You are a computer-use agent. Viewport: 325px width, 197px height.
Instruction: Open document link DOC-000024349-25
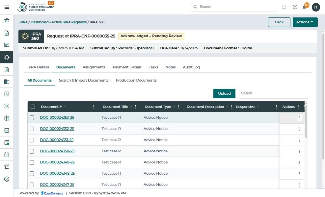[x=57, y=162]
